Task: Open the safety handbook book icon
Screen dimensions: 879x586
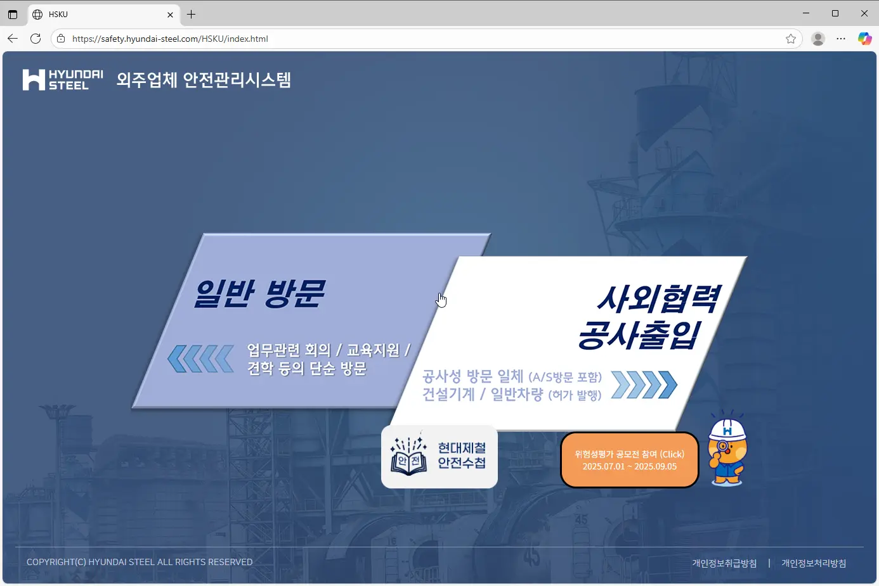Action: (408, 457)
